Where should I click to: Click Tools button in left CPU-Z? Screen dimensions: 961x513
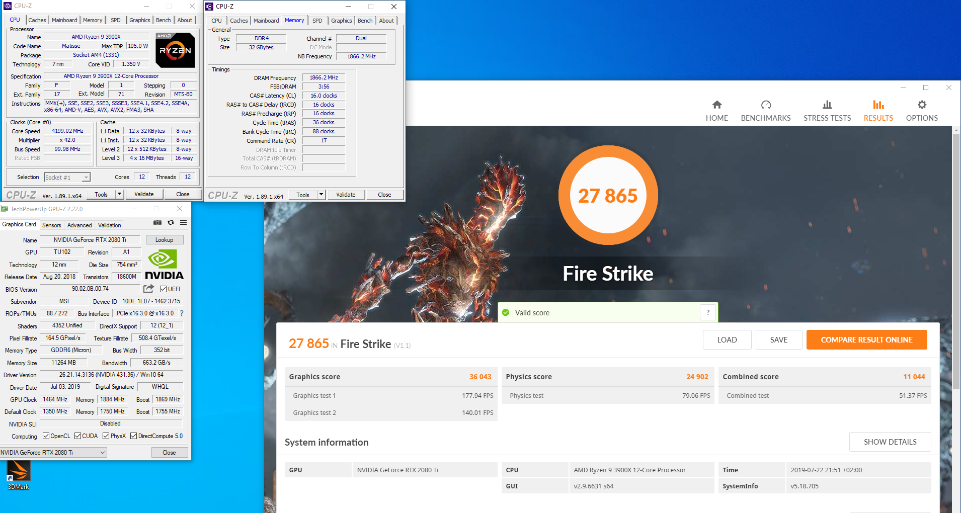click(101, 194)
